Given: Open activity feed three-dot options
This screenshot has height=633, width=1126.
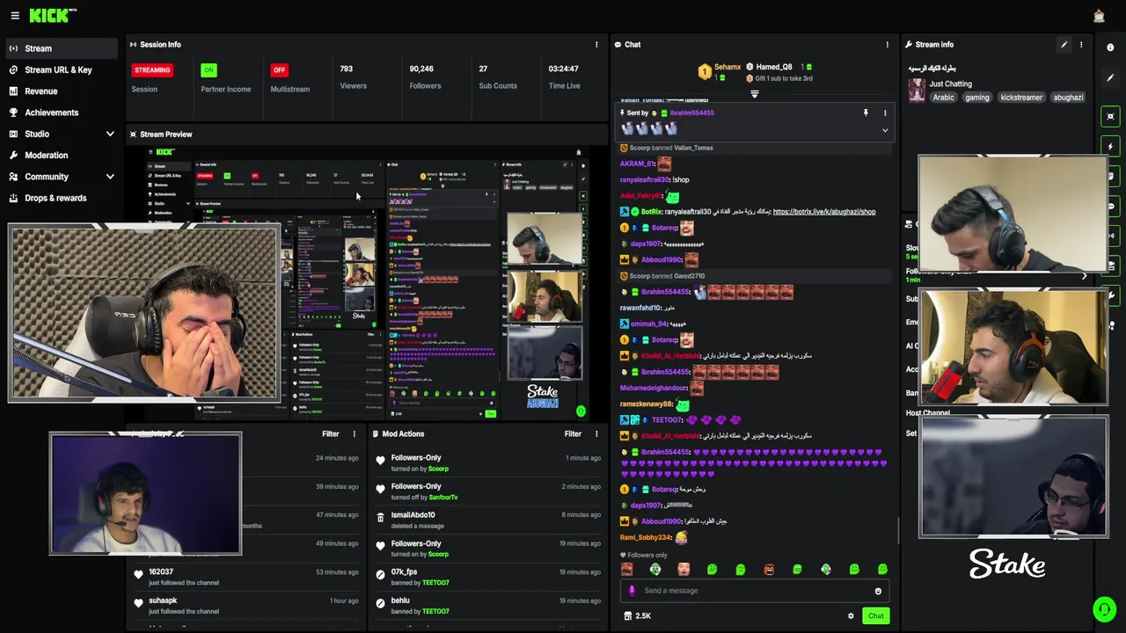Looking at the screenshot, I should 355,434.
